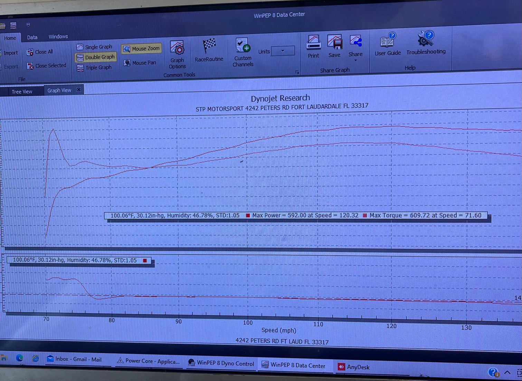The width and height of the screenshot is (522, 381).
Task: Save the graph with the Save icon
Action: click(x=334, y=46)
